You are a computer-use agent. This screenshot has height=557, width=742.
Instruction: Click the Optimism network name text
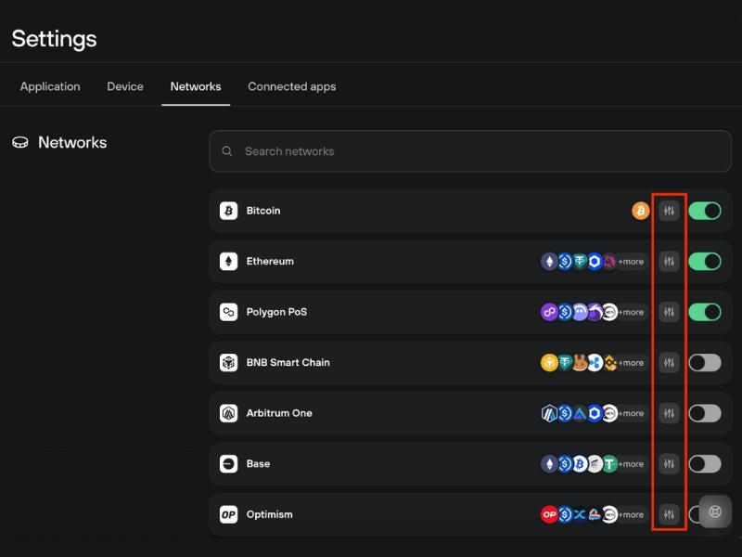(x=269, y=515)
